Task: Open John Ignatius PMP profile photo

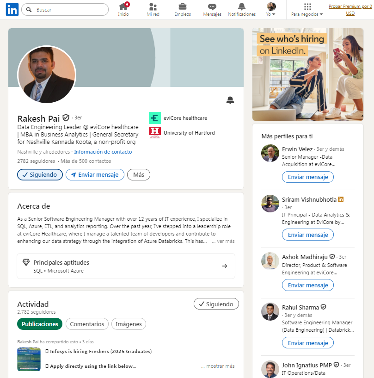Action: pos(270,369)
